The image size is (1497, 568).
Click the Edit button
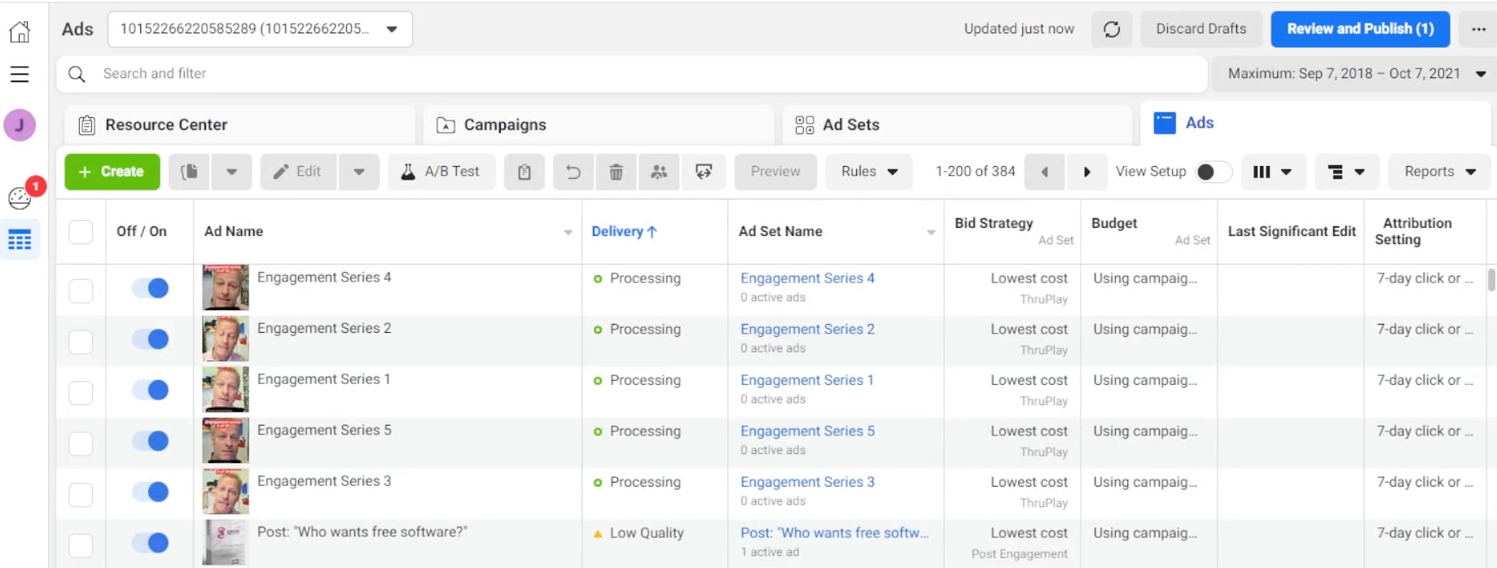tap(299, 172)
